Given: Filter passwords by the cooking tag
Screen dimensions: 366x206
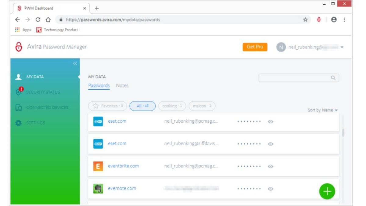Looking at the screenshot, I should click(x=172, y=106).
